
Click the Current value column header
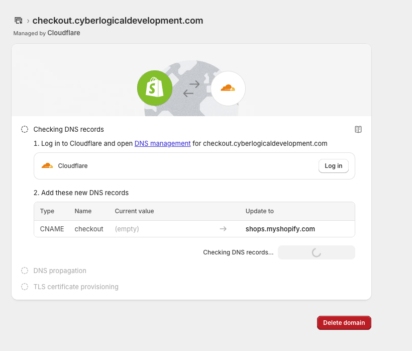pos(134,211)
